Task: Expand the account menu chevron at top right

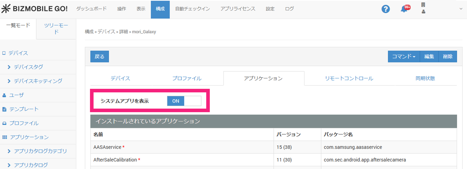Action: [x=461, y=9]
